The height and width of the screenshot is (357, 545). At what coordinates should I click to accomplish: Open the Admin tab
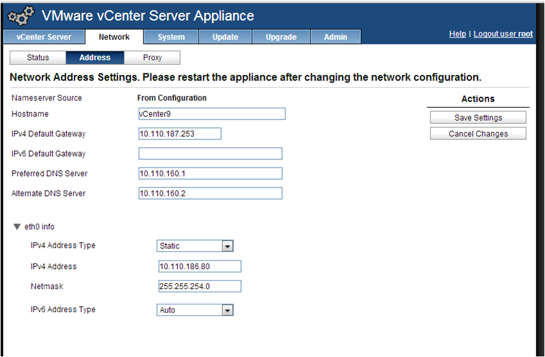tap(335, 37)
